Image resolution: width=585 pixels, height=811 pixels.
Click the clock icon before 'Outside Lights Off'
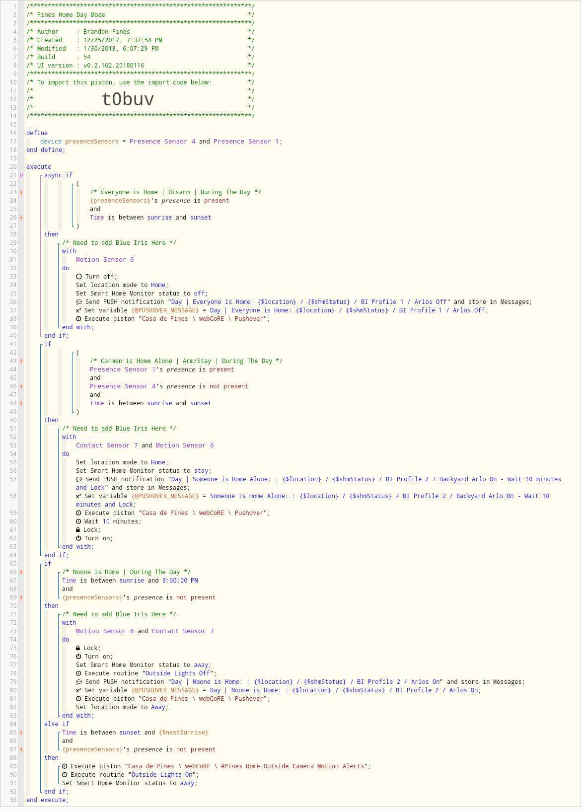(78, 673)
